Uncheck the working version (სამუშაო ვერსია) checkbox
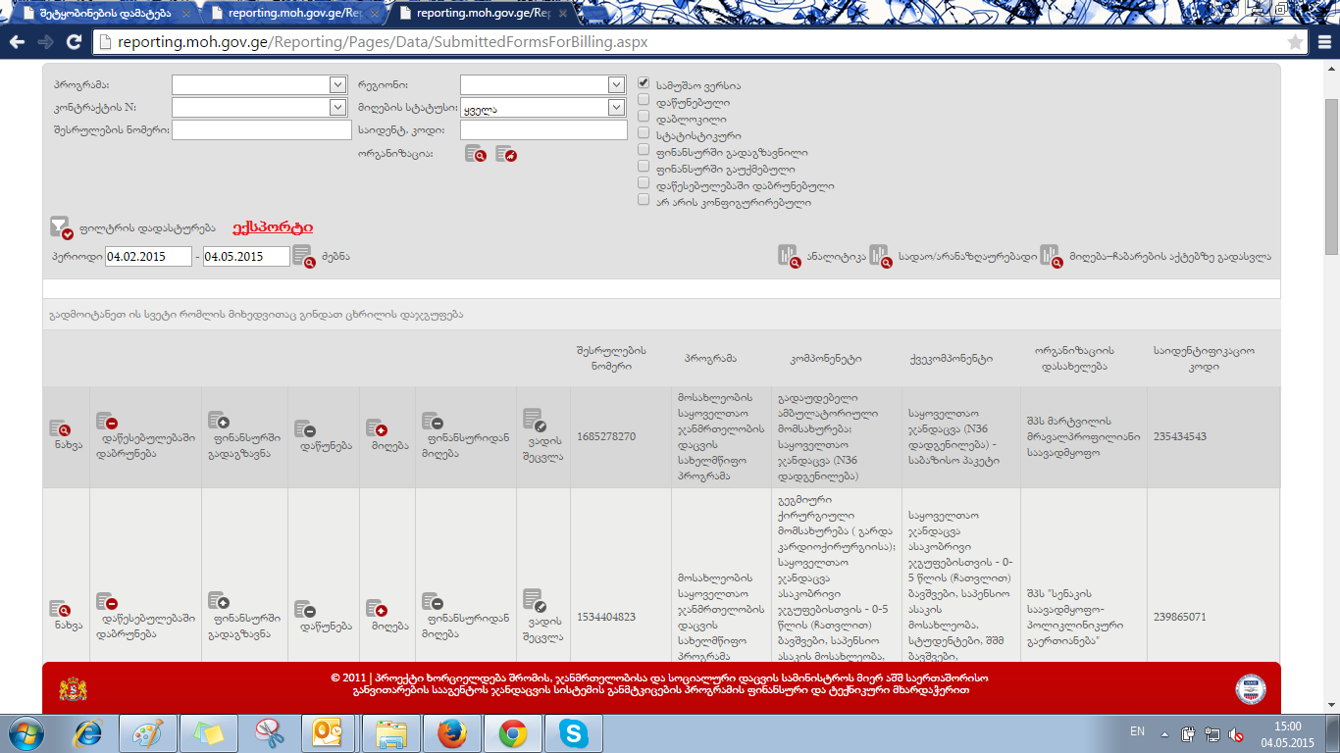This screenshot has height=753, width=1340. coord(644,84)
